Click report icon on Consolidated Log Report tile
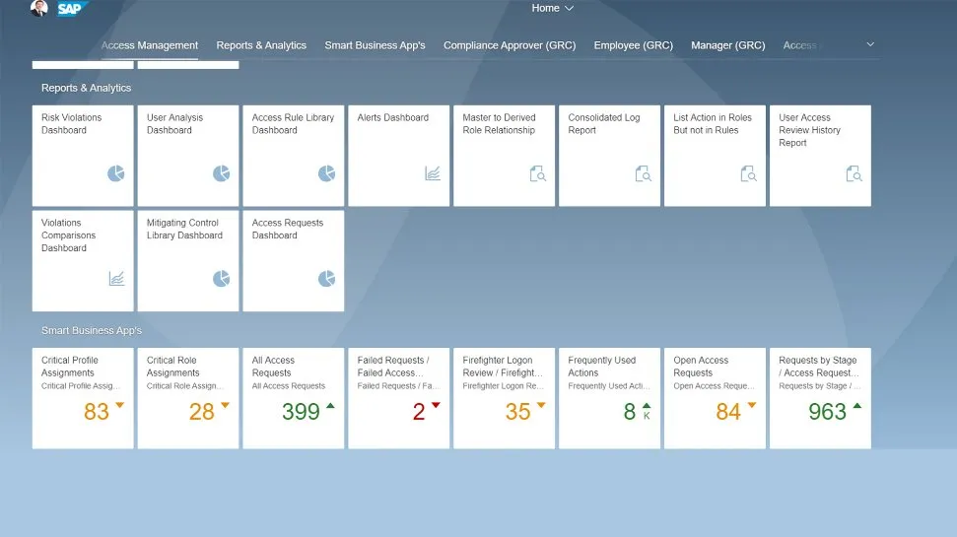The height and width of the screenshot is (537, 957). coord(644,174)
